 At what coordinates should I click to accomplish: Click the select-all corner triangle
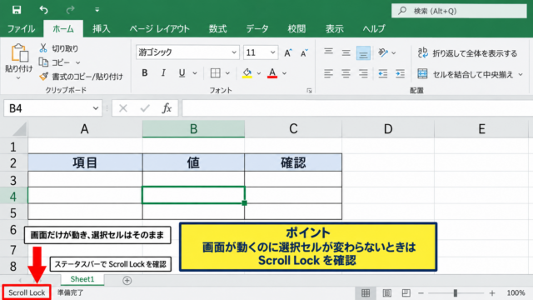[x=20, y=130]
